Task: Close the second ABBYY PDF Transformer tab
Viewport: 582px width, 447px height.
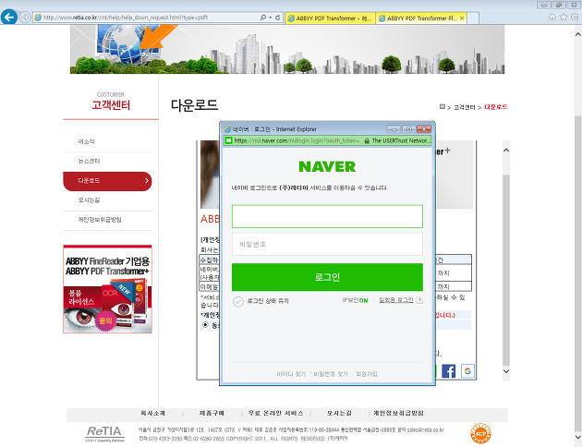Action: (x=462, y=18)
